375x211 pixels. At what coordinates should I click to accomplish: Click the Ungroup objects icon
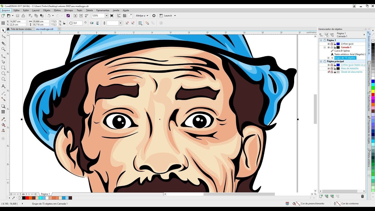pos(147,23)
